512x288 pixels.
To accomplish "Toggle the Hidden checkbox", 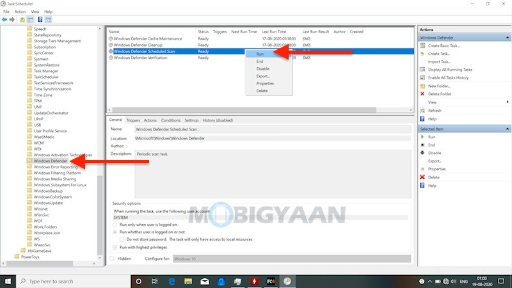I will pyautogui.click(x=112, y=259).
